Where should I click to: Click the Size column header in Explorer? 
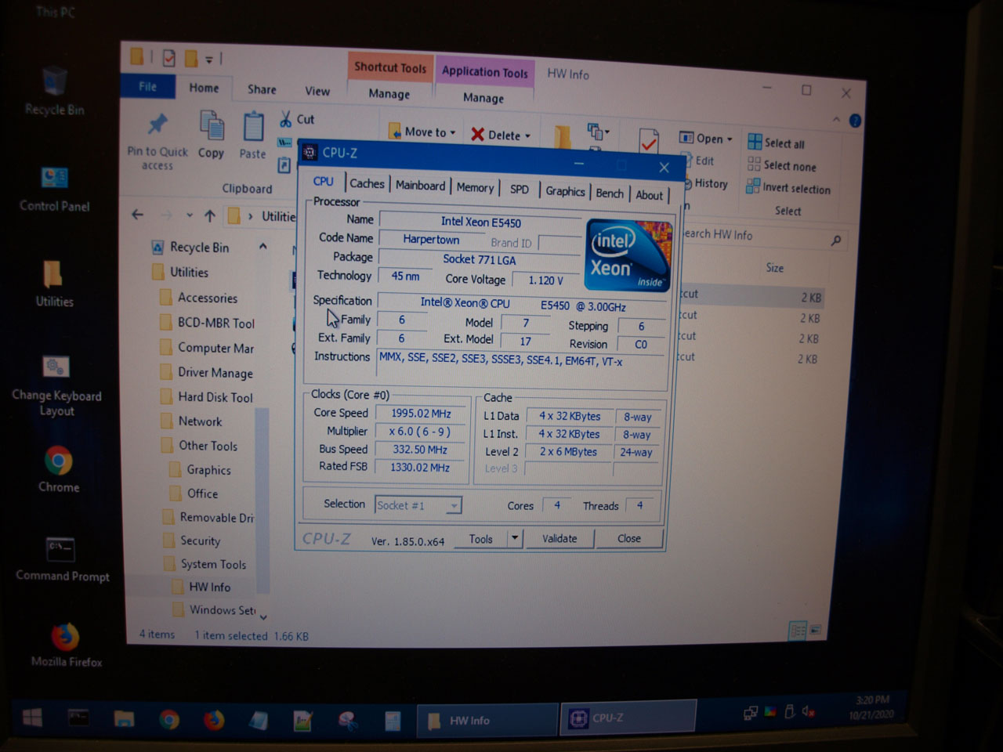click(x=774, y=268)
